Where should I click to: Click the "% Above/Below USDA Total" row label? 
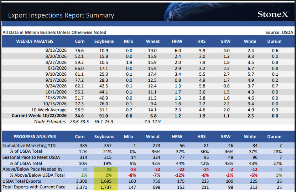pos(37,175)
